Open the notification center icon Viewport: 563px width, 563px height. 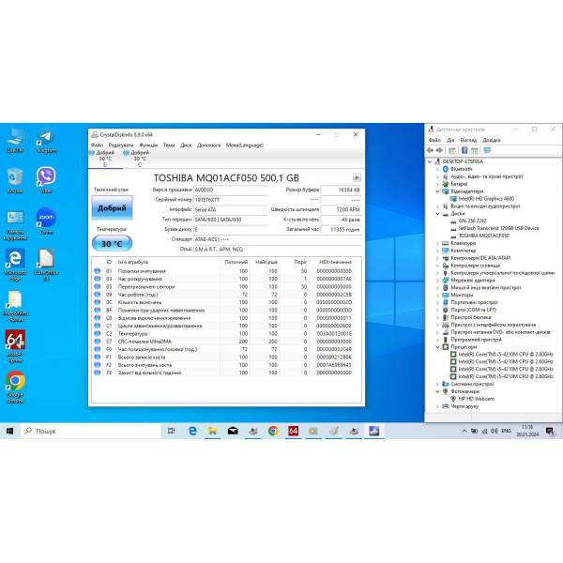coord(550,432)
